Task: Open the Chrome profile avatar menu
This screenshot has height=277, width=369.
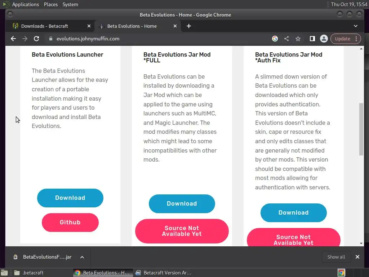Action: tap(324, 39)
